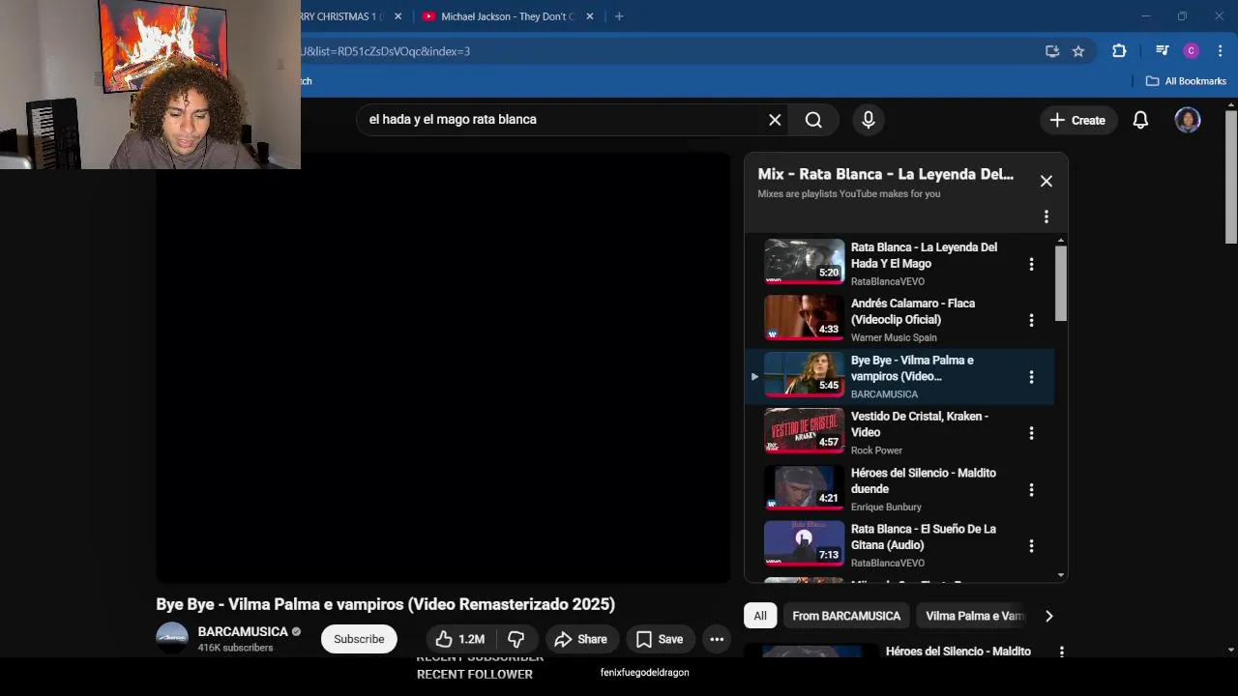Open Chrome extensions puzzle icon
The image size is (1238, 696).
(x=1119, y=51)
